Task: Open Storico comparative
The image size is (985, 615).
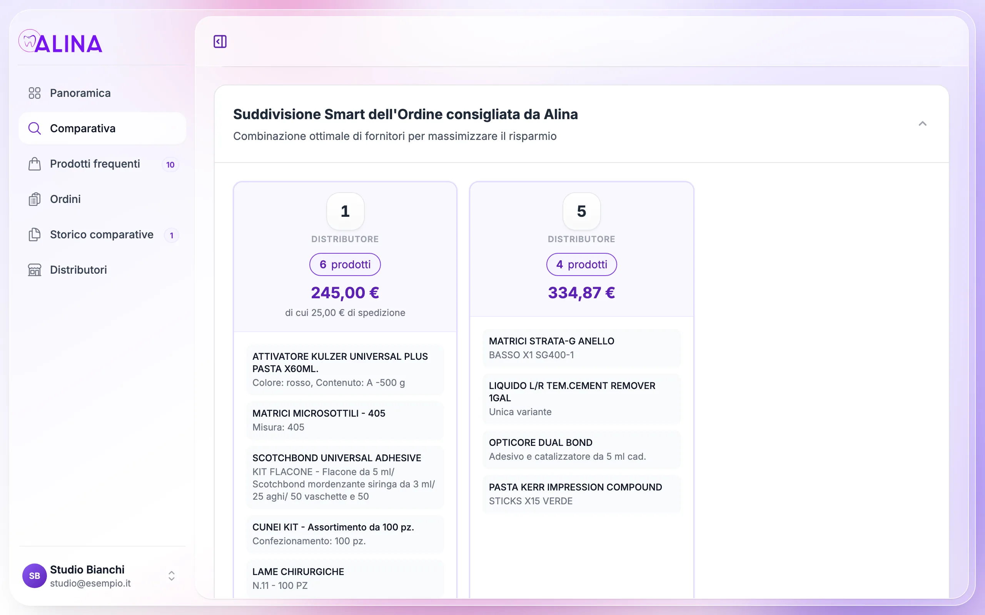Action: coord(103,235)
